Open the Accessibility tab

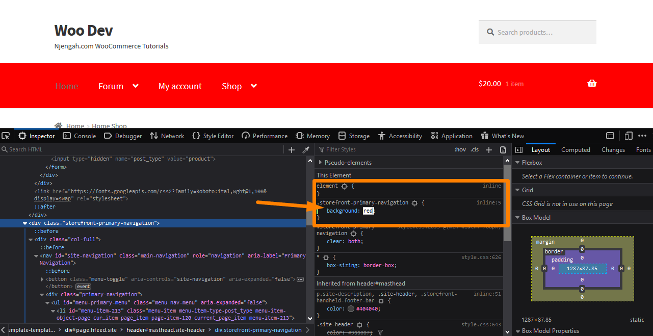[x=400, y=136]
